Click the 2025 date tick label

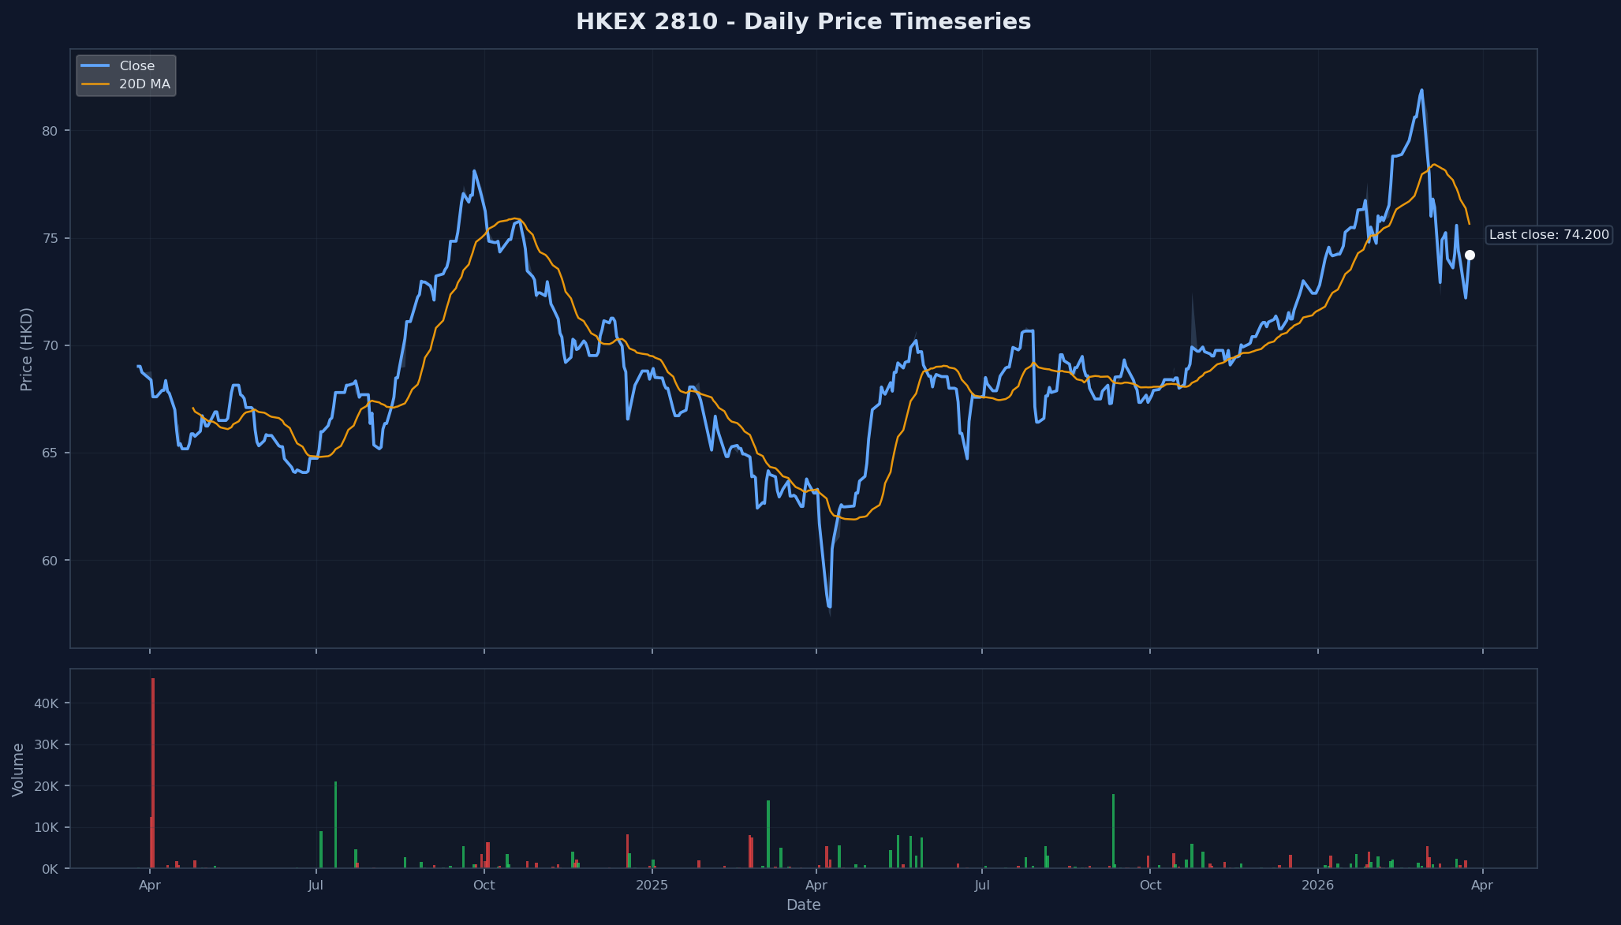pyautogui.click(x=652, y=886)
